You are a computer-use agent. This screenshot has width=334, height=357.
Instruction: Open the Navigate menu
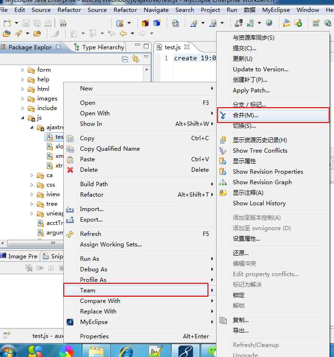(x=156, y=10)
